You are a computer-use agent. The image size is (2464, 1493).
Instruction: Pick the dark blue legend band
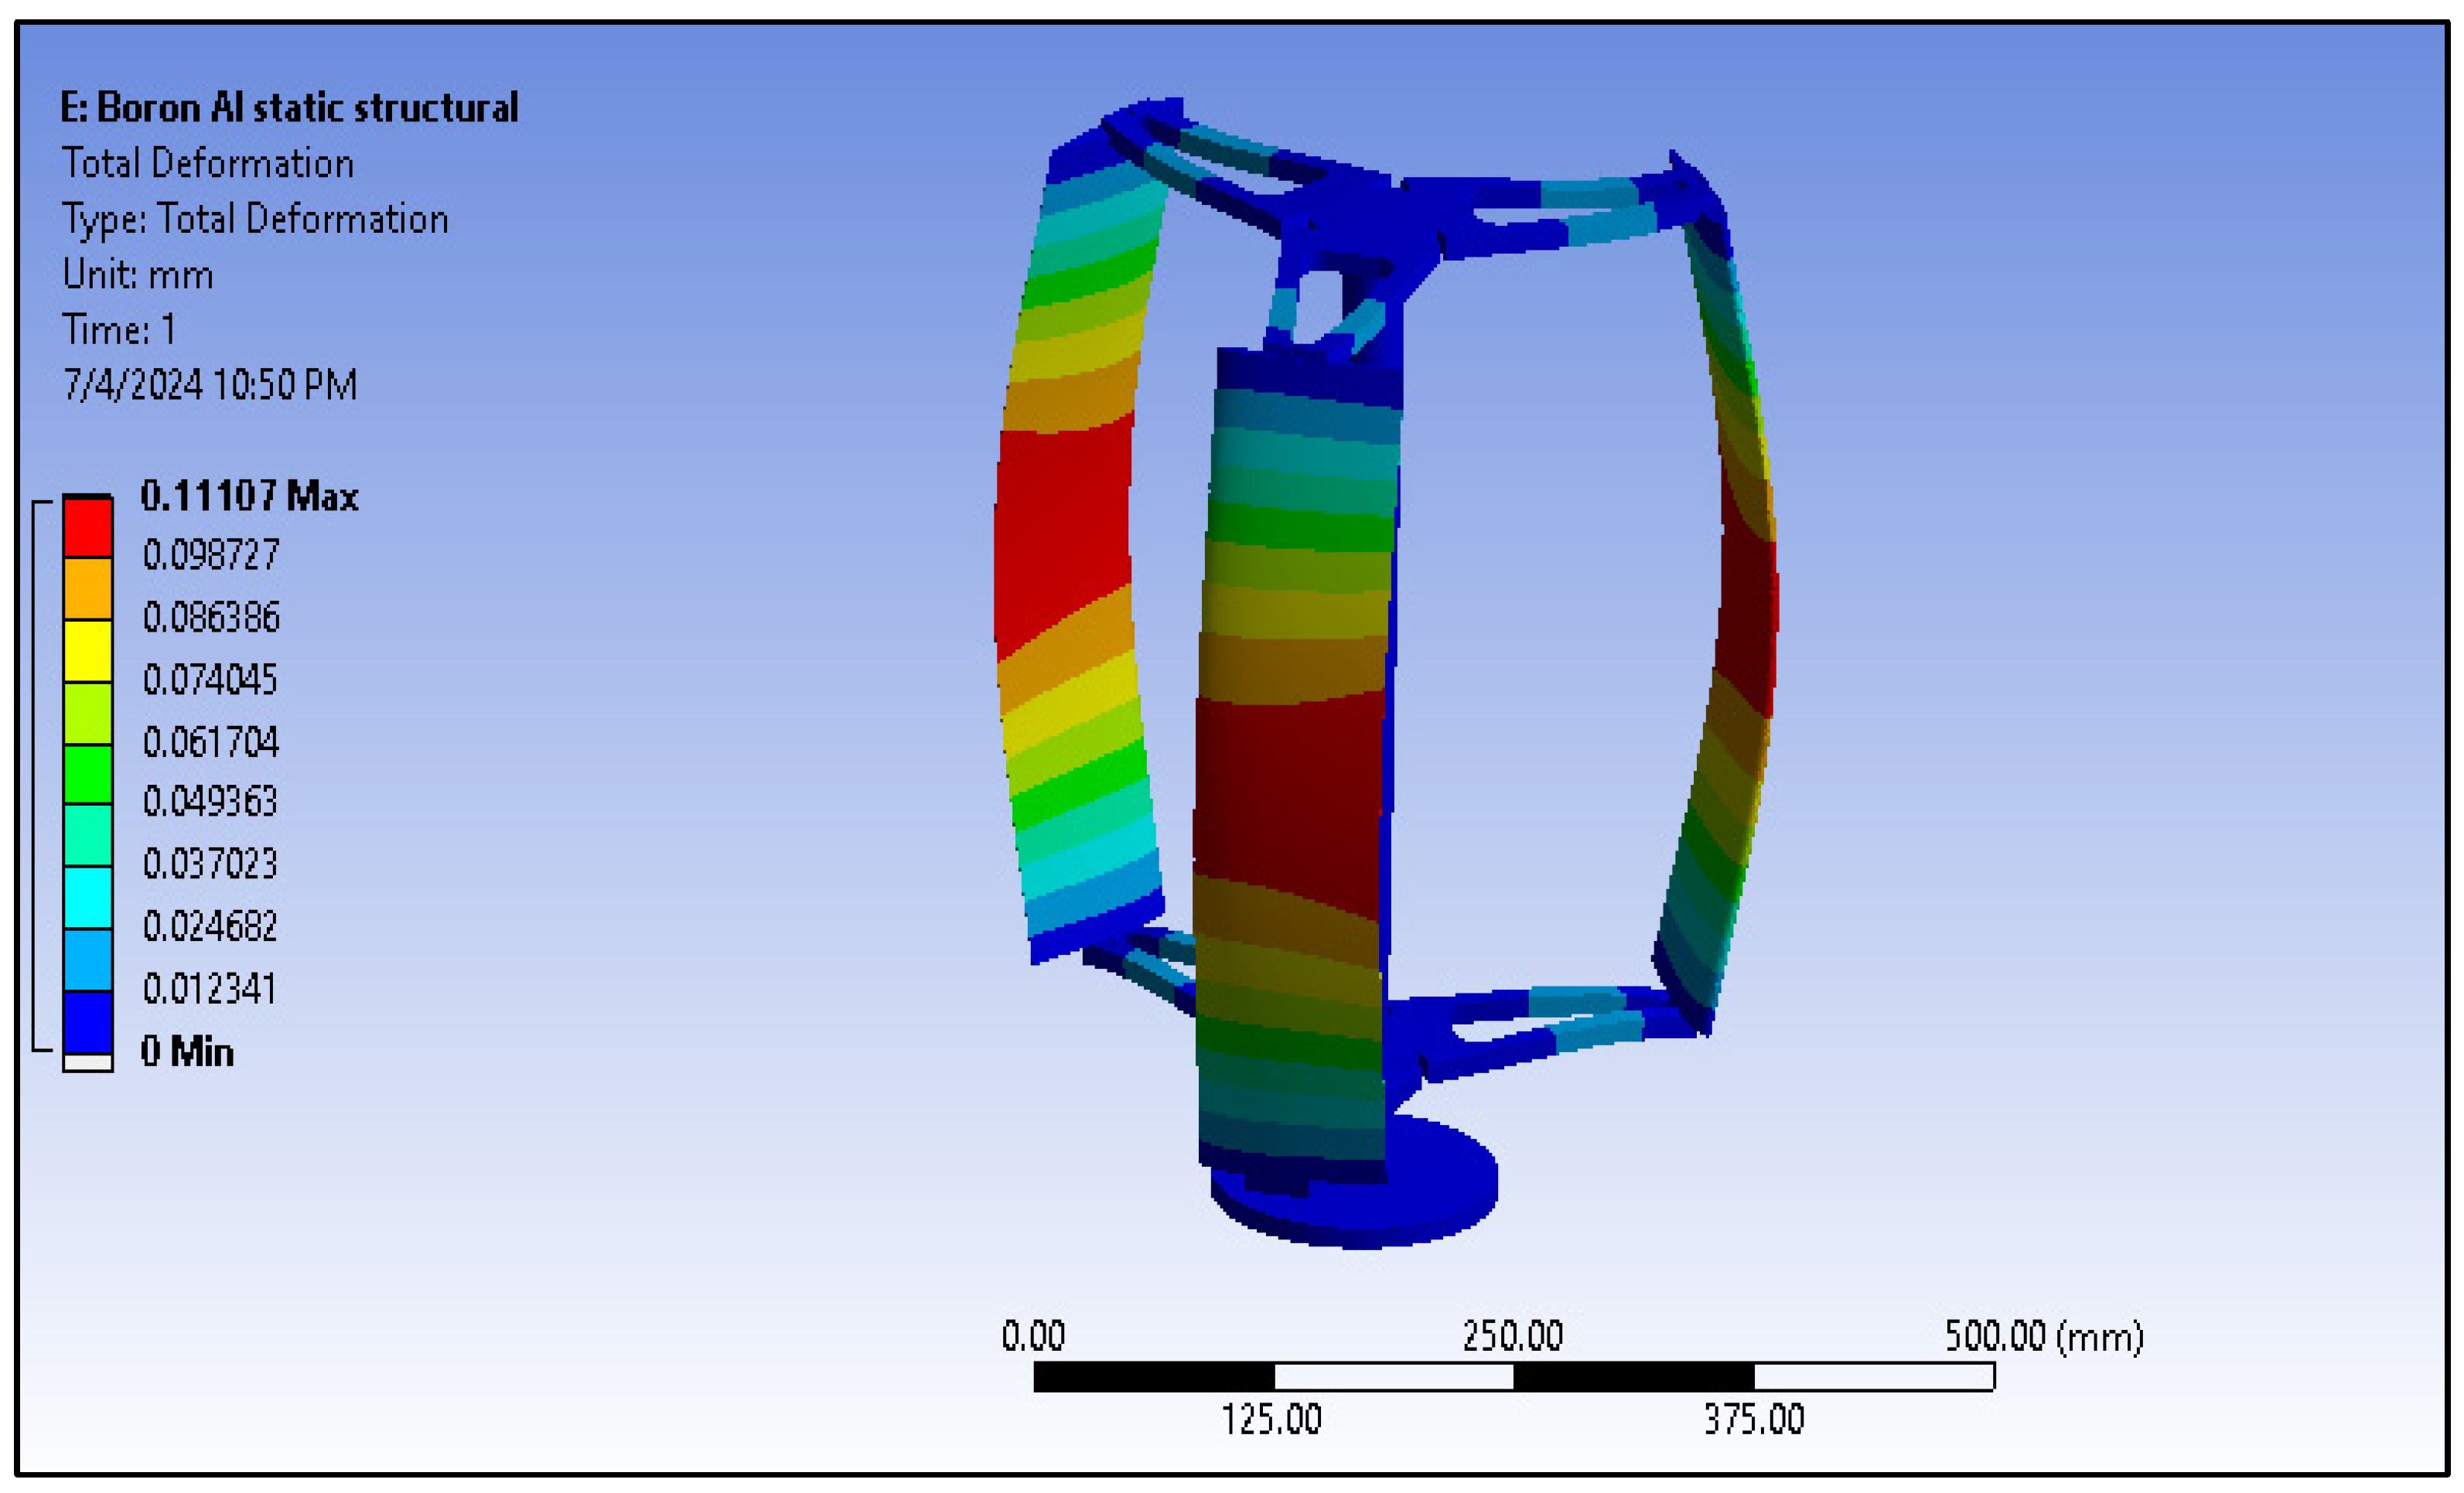click(88, 1021)
